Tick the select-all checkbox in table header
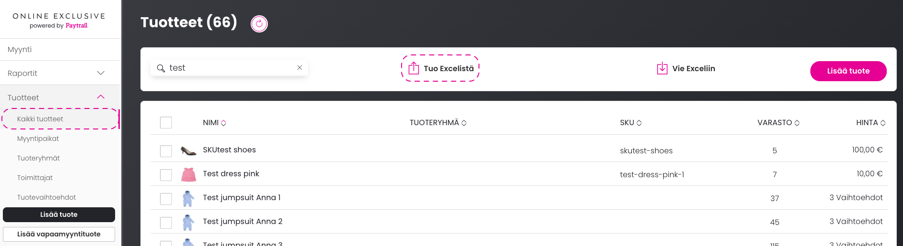The width and height of the screenshot is (903, 246). click(166, 123)
